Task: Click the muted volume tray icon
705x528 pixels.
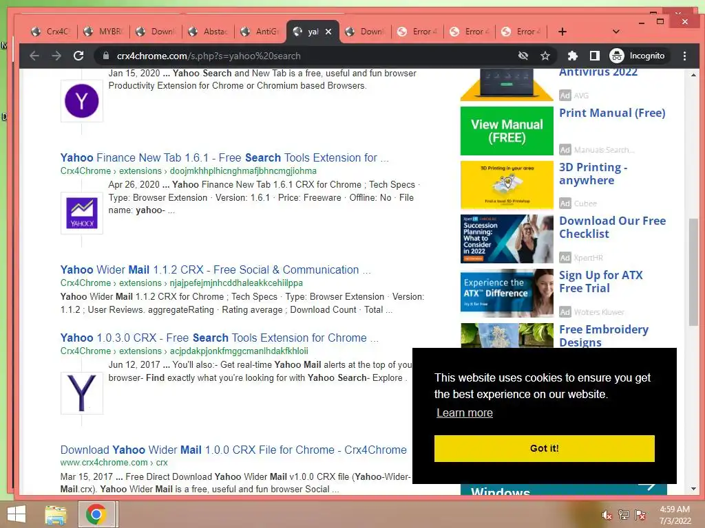Action: click(x=606, y=515)
